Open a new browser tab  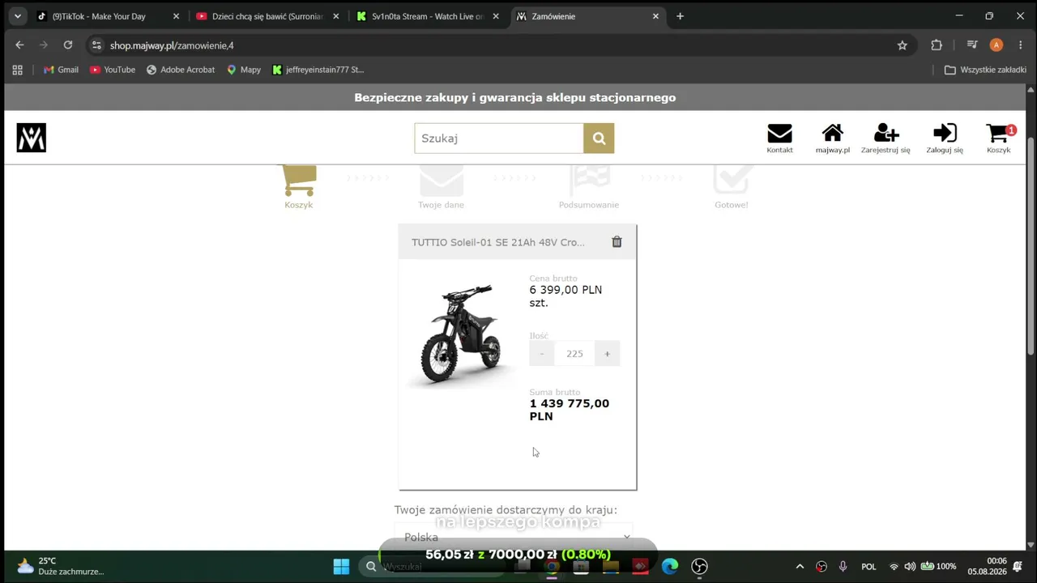tap(680, 16)
